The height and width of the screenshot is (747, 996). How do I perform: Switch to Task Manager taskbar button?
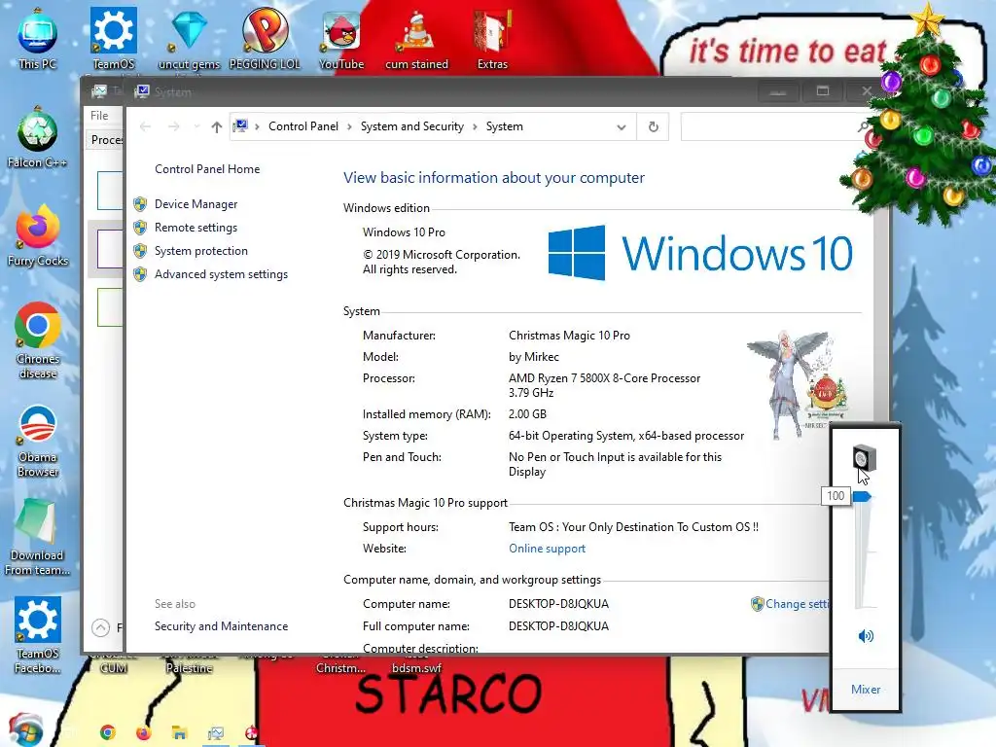coord(215,733)
